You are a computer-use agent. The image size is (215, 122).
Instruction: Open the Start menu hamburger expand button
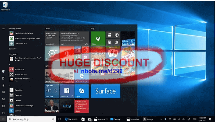point(3,29)
